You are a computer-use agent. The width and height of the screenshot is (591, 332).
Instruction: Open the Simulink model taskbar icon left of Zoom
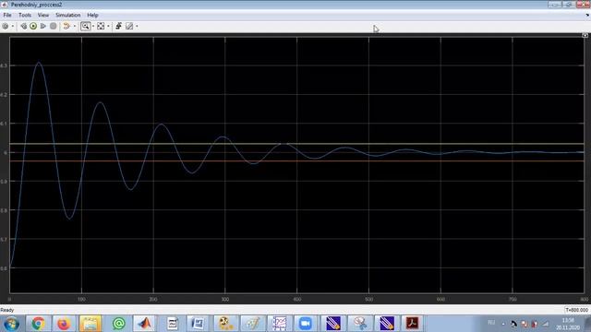click(x=279, y=324)
